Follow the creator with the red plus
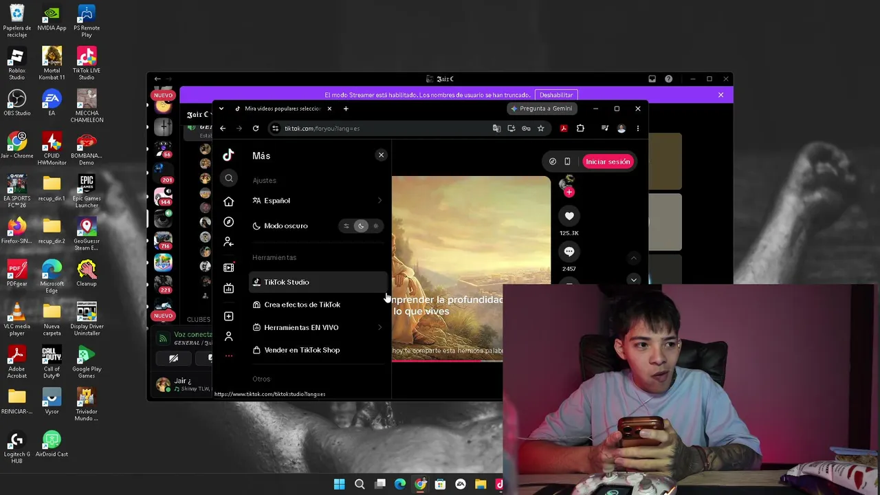The image size is (880, 495). (569, 192)
